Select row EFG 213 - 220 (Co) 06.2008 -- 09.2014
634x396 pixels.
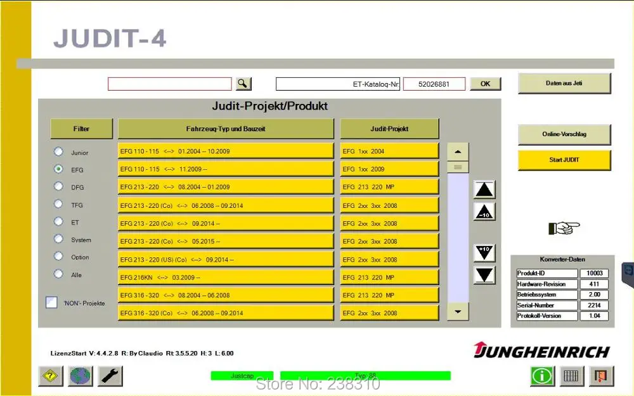(x=226, y=205)
